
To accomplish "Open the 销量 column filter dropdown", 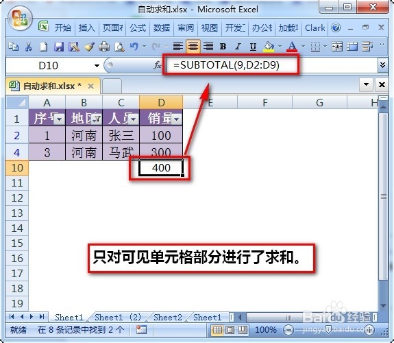I will pos(177,119).
